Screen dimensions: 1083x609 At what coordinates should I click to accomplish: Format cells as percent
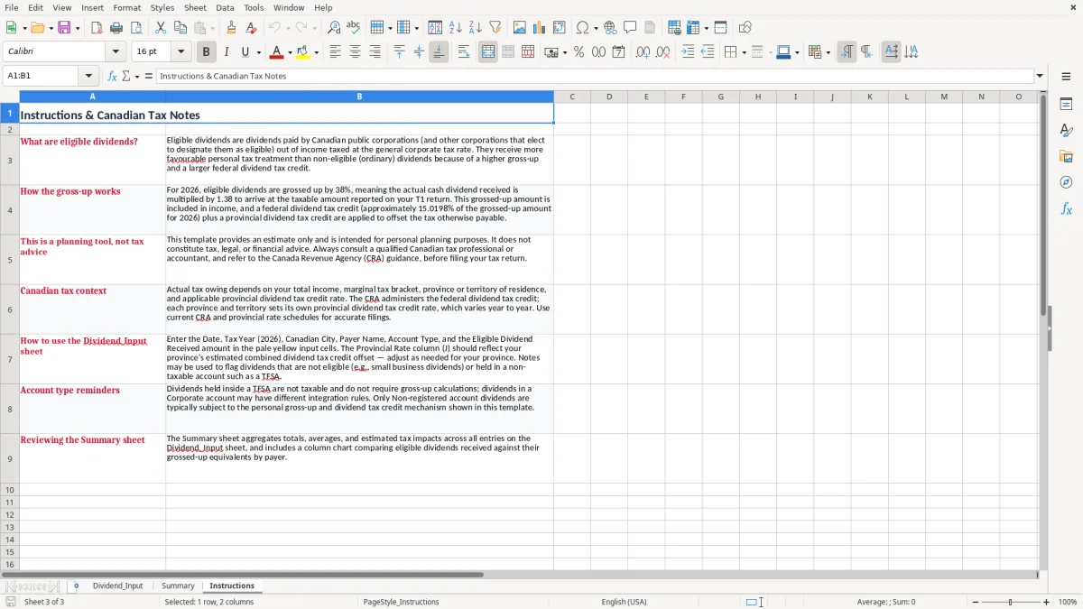coord(579,52)
